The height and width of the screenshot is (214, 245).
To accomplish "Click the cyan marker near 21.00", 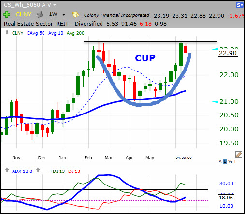I will point(215,102).
